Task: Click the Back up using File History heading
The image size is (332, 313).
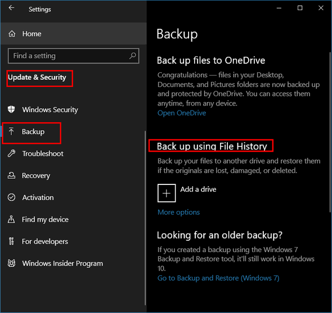Action: [212, 146]
